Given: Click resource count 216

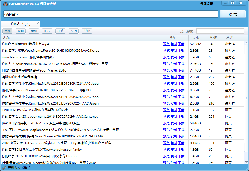Looking at the screenshot, I should (212, 103).
